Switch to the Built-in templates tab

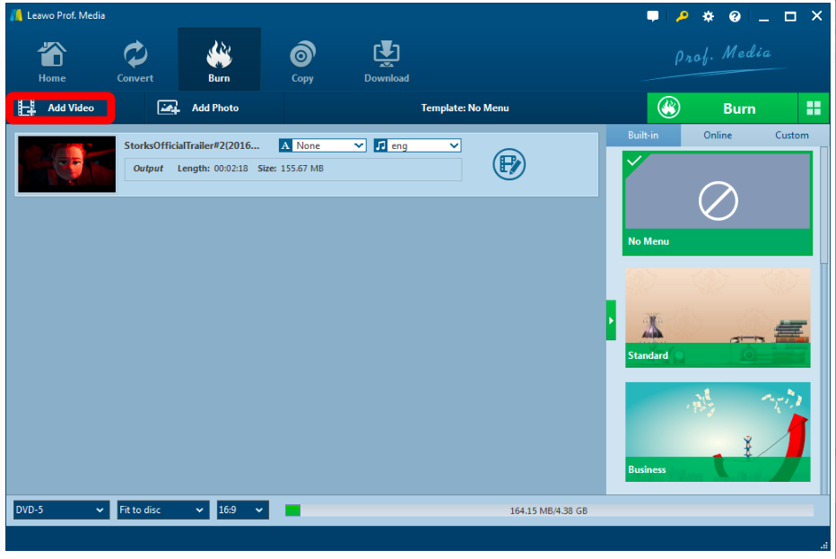[643, 135]
